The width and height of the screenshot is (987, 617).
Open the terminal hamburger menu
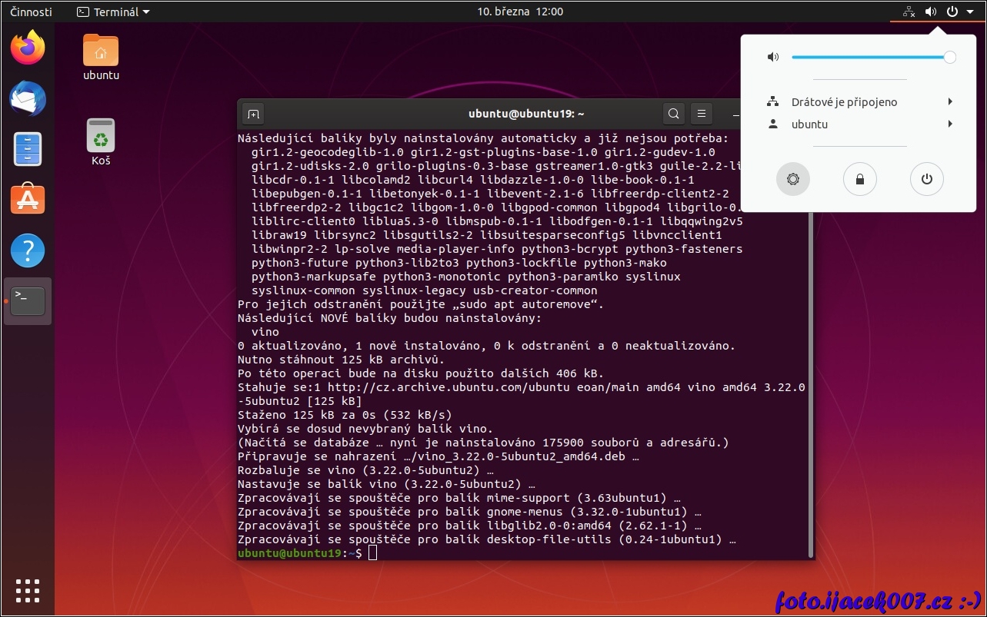tap(701, 114)
